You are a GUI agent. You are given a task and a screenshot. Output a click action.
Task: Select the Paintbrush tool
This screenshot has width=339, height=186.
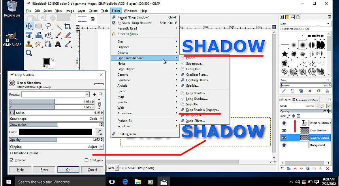(58, 35)
